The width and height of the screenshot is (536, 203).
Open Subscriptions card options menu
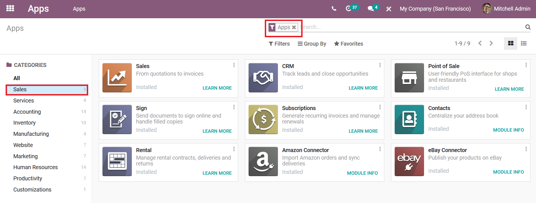380,107
